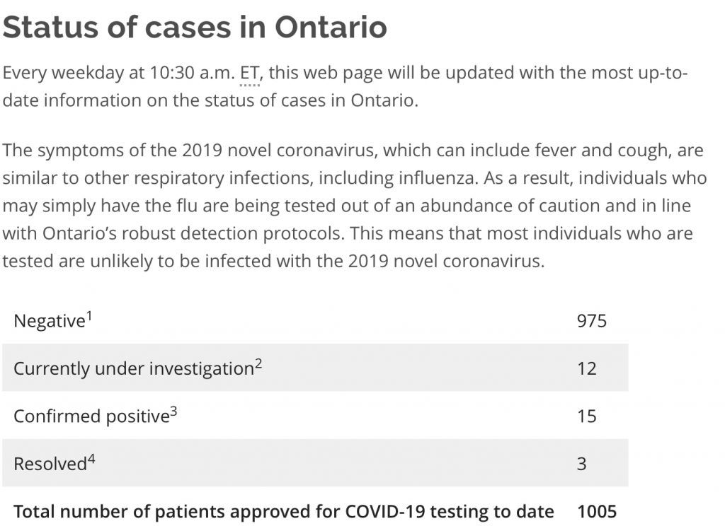
Task: Select the Resolved row label
Action: click(x=50, y=464)
